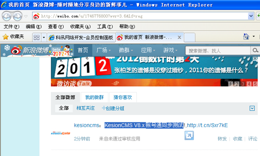The height and width of the screenshot is (156, 260).
Task: Open the 查看(V) menu
Action: click(56, 27)
